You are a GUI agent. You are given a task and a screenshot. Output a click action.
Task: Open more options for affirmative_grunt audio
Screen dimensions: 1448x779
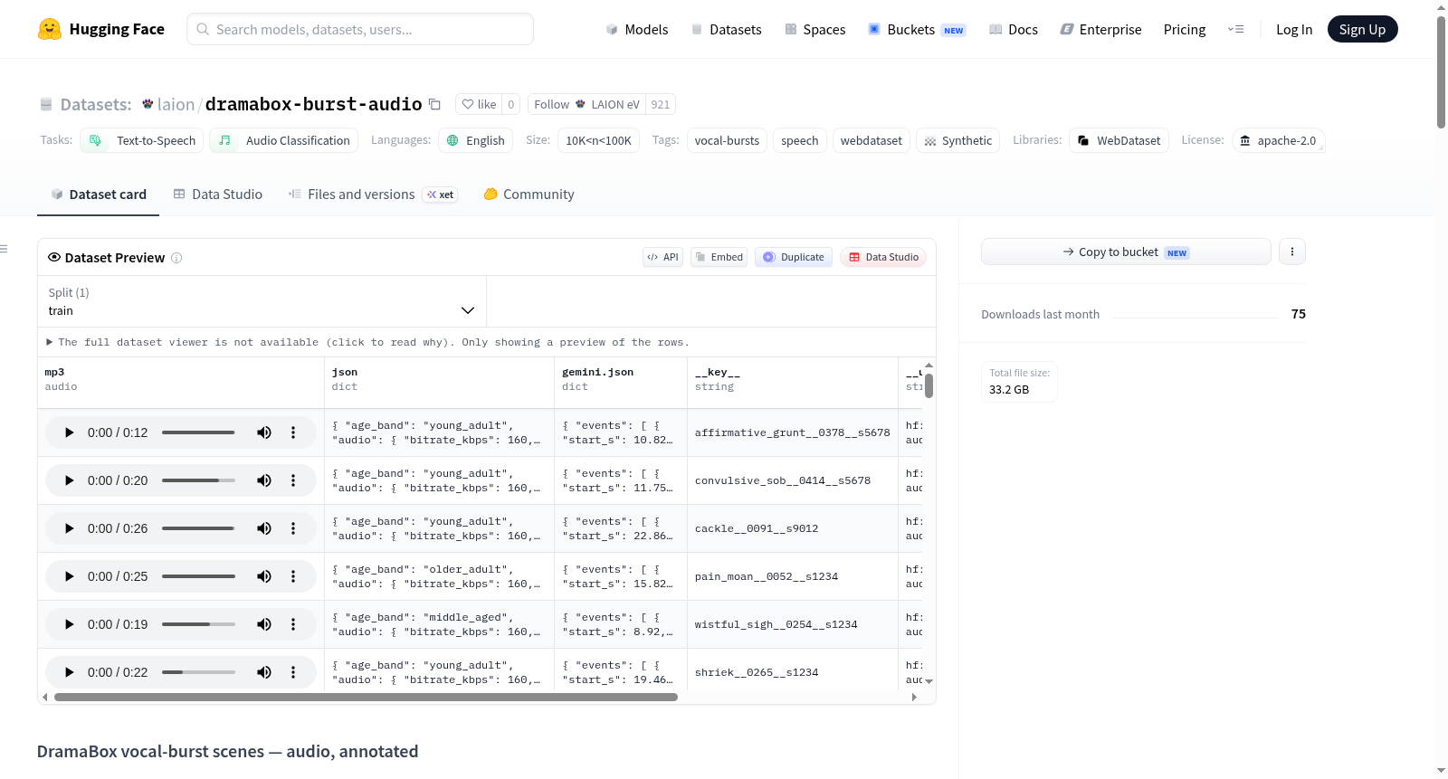293,432
